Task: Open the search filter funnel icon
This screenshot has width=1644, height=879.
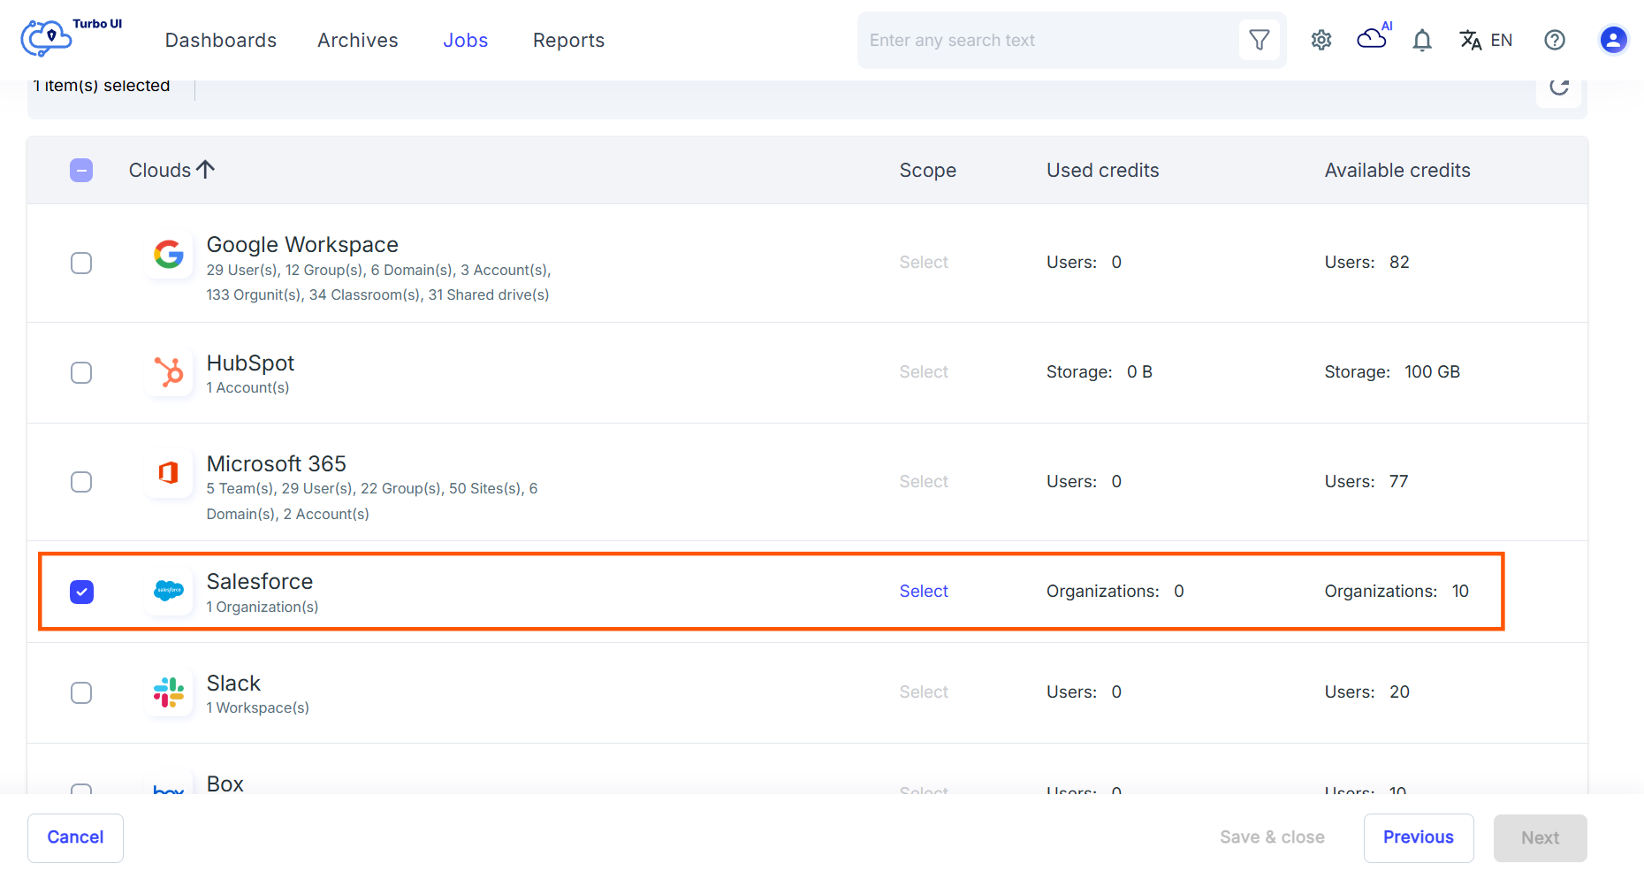Action: (x=1259, y=40)
